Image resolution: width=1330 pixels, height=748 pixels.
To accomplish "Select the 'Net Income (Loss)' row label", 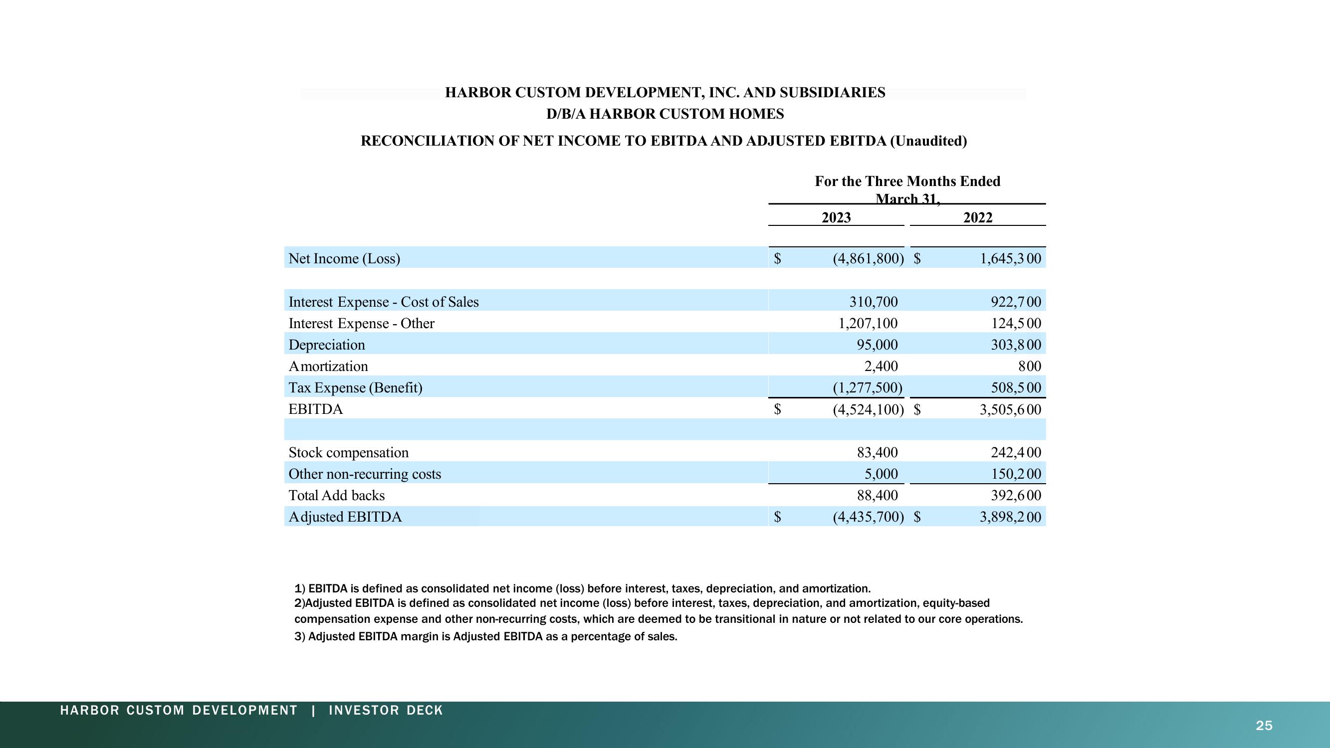I will point(344,258).
